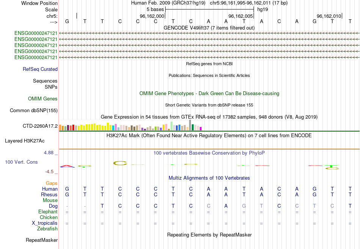Click the H3K27Ac Mark track title
Viewport: 360px width, 249px height.
[x=209, y=136]
